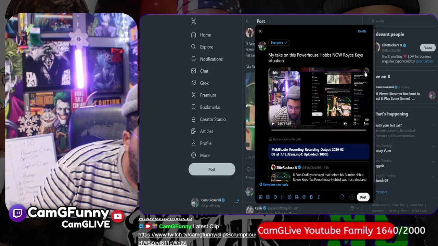
Task: Add another post to thread
Action: point(352,197)
